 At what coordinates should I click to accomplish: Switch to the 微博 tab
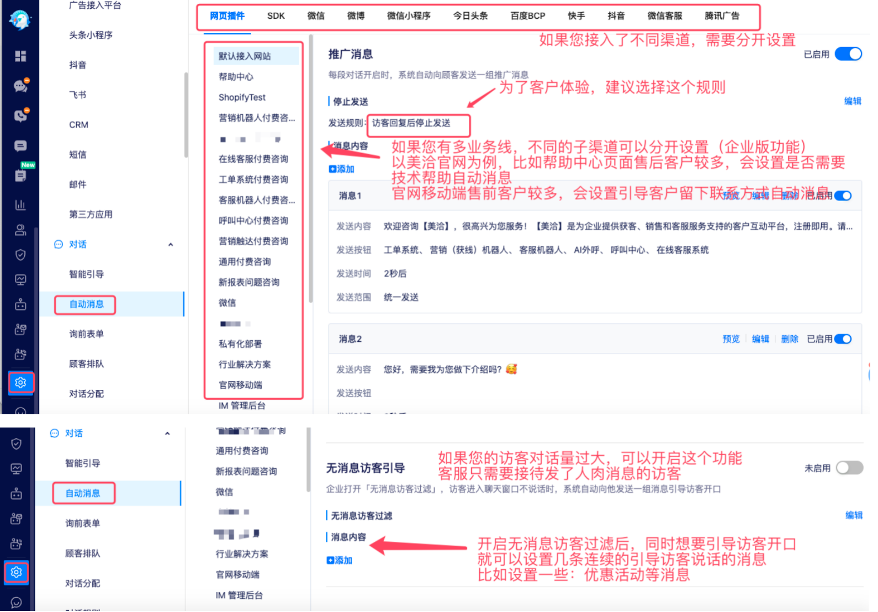click(356, 16)
